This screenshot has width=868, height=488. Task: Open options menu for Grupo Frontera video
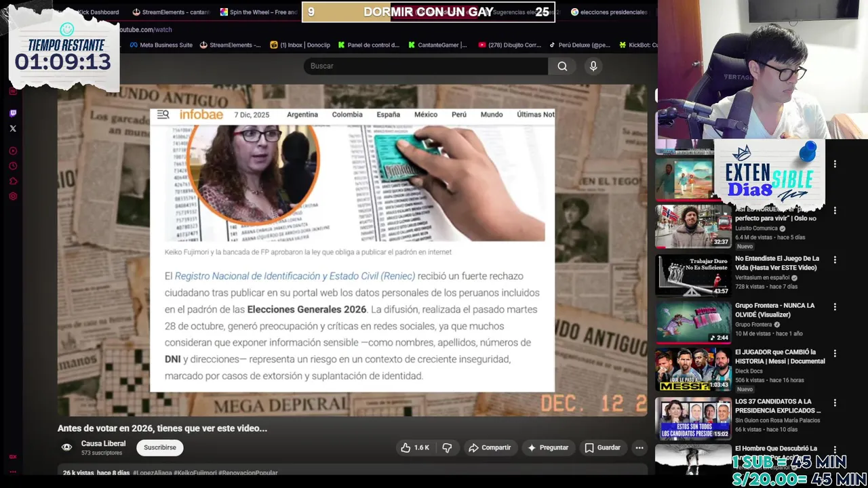coord(835,306)
